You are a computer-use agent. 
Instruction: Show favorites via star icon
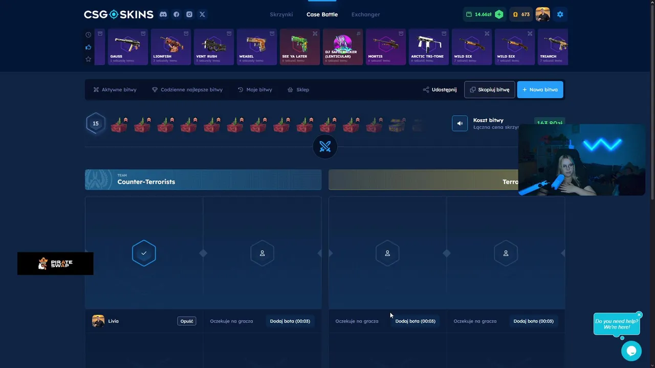[x=88, y=59]
